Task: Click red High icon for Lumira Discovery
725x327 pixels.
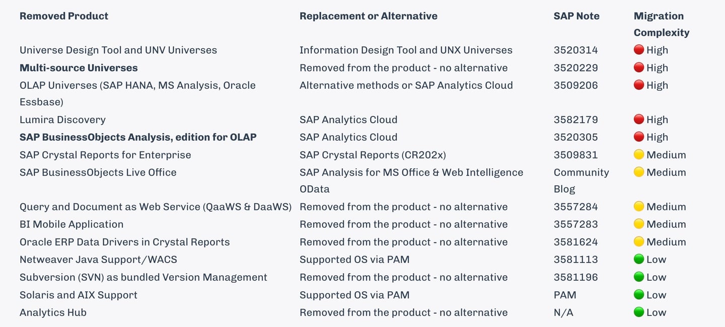Action: (639, 120)
